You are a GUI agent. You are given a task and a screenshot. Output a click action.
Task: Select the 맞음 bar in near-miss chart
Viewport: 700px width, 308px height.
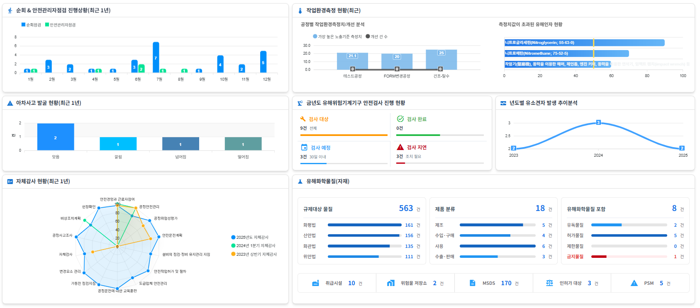[x=56, y=137]
